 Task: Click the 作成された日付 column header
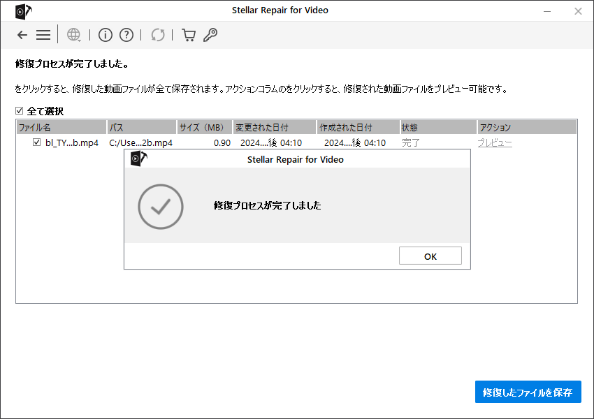click(x=358, y=127)
